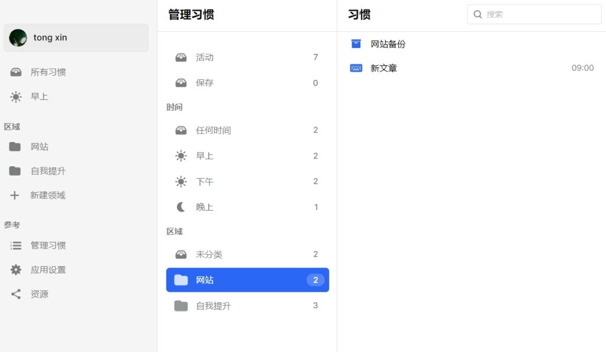Click the share icon next to 资源
The width and height of the screenshot is (606, 352).
coord(16,294)
